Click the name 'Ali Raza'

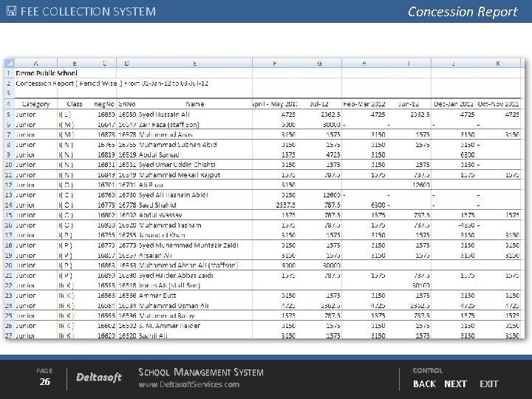pyautogui.click(x=151, y=185)
